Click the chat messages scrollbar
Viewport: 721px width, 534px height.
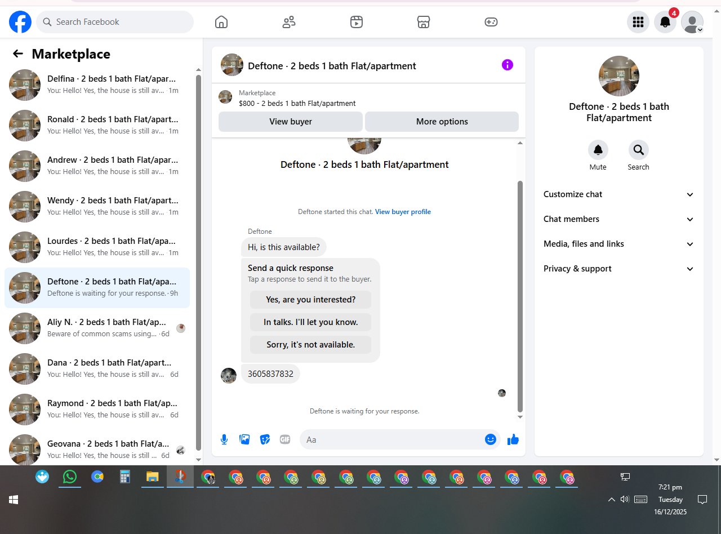tap(520, 296)
